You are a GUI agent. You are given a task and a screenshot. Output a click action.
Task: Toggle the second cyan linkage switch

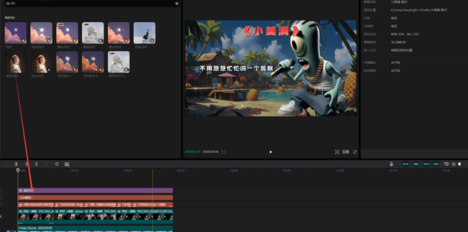[416, 164]
